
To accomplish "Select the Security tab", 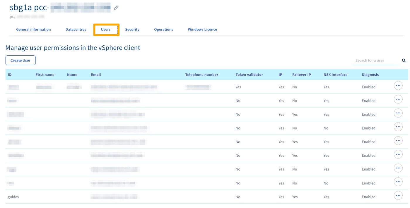I will (132, 30).
